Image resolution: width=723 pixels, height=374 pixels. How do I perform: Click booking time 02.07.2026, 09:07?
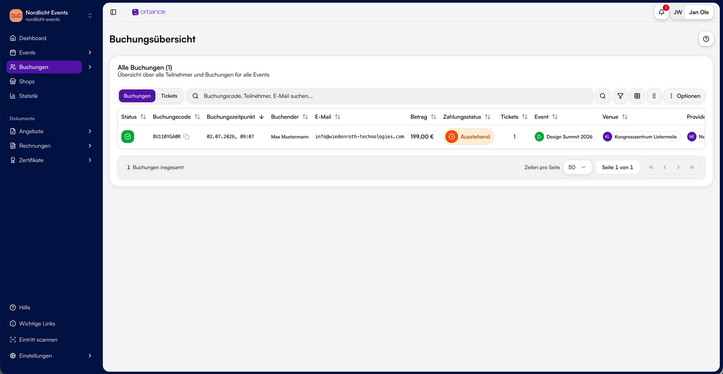[230, 137]
